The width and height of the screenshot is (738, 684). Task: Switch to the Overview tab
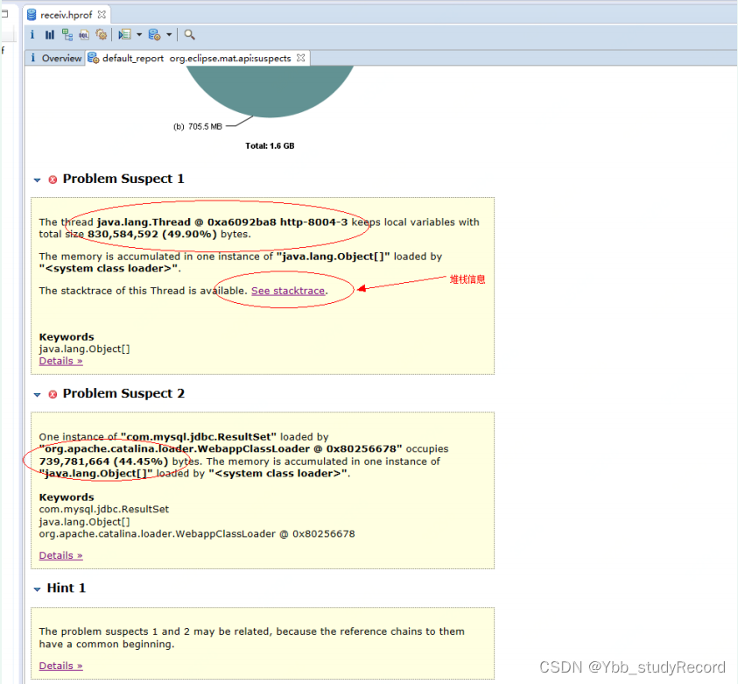pos(56,58)
